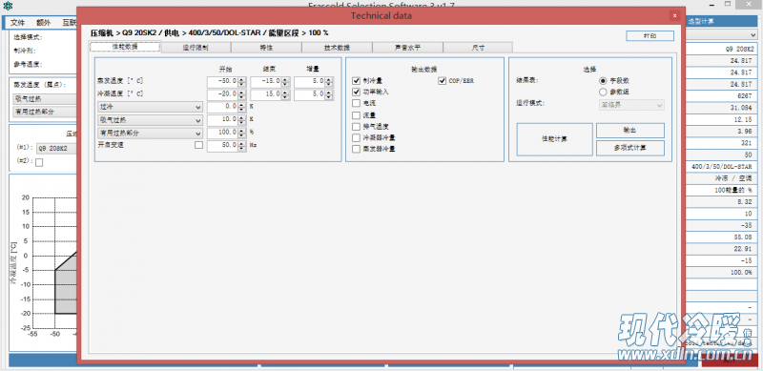This screenshot has width=763, height=371.
Task: Uncheck the 制冷量 output checkbox
Action: point(356,81)
